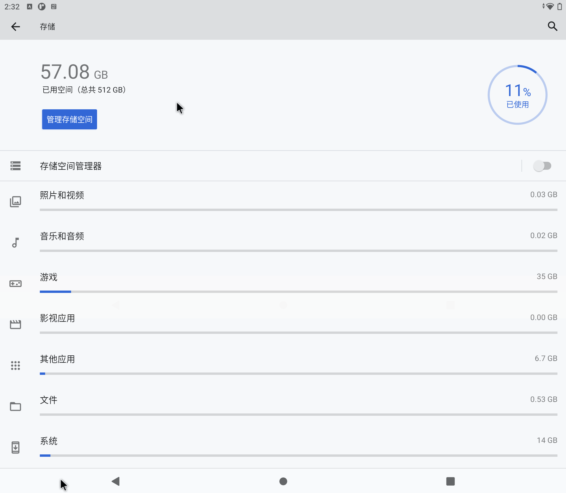
Task: Click the 6.7 GB other apps value
Action: [546, 358]
